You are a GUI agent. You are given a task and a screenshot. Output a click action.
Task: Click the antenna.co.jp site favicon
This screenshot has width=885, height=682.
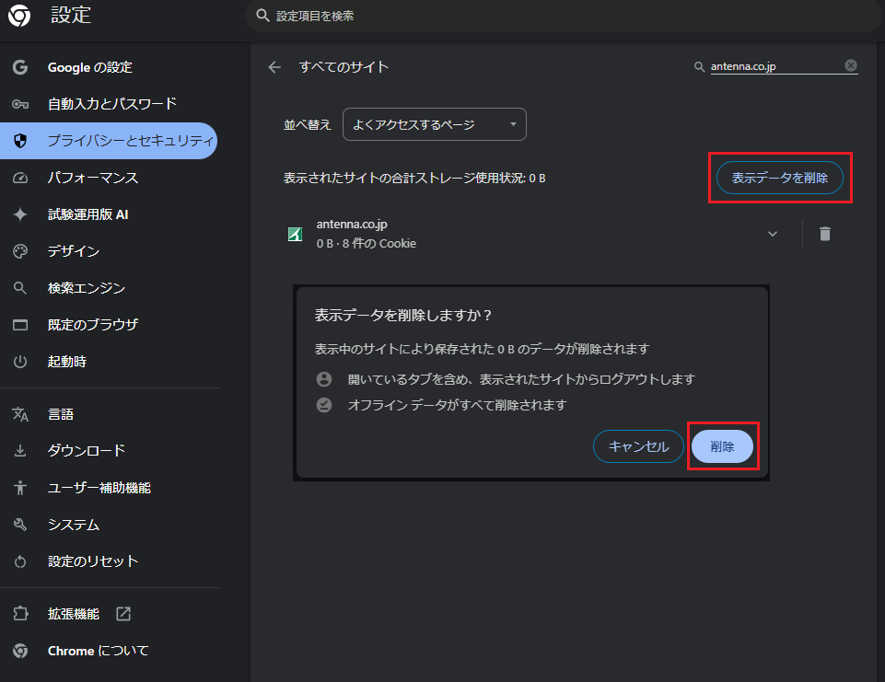pos(295,235)
